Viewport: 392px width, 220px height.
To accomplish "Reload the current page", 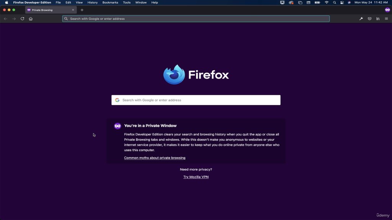I will pyautogui.click(x=22, y=19).
